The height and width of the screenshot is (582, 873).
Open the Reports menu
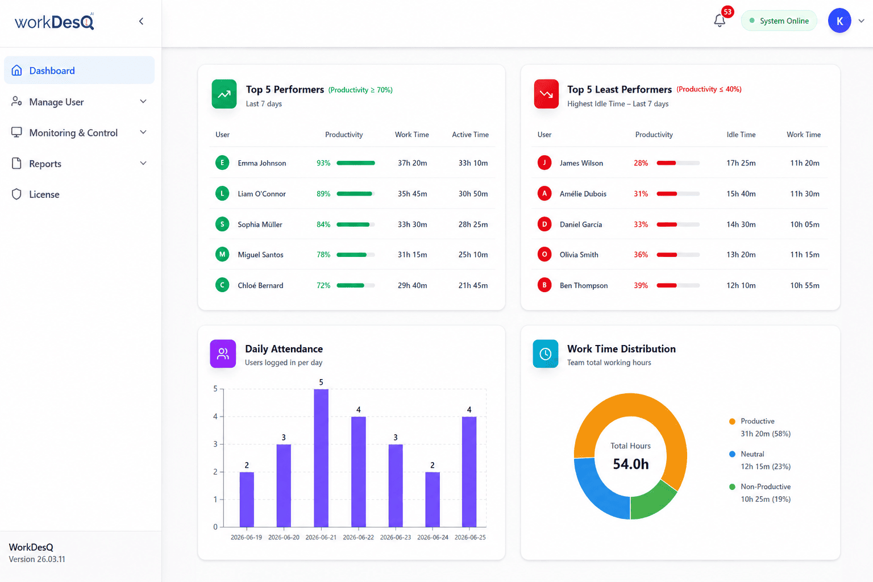(79, 164)
